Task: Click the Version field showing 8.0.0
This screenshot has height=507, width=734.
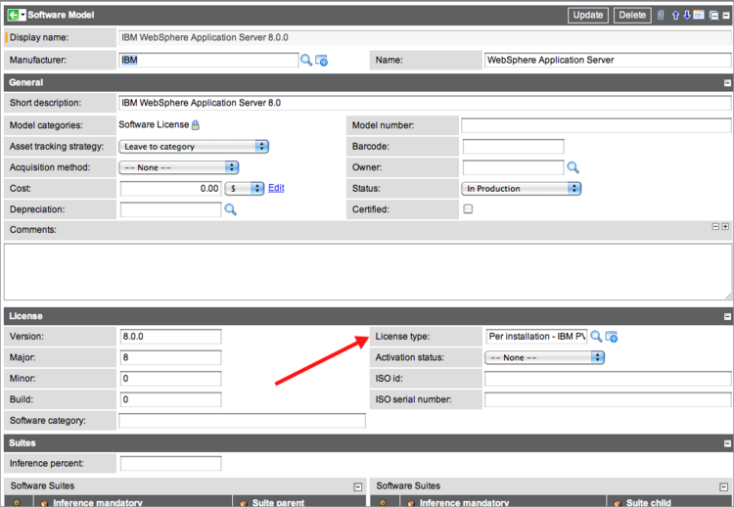Action: [170, 337]
